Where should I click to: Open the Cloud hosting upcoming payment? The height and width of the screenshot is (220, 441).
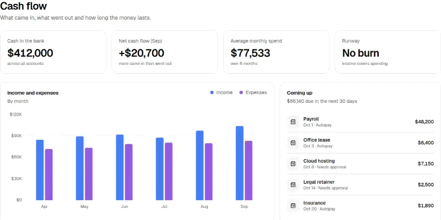361,163
